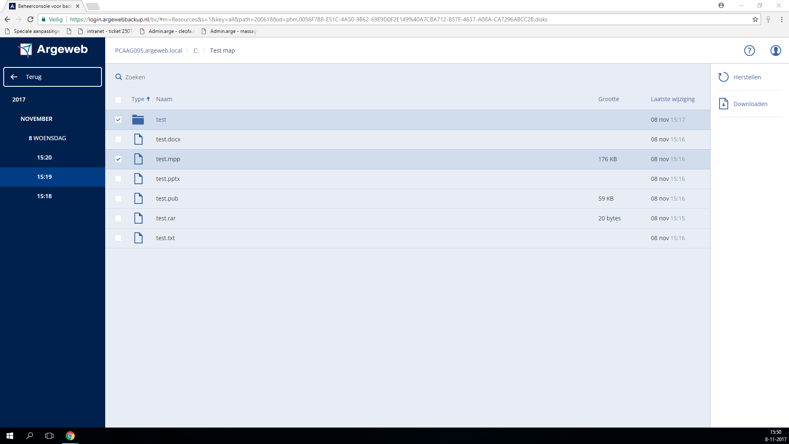This screenshot has width=789, height=444.
Task: Toggle the select-all checkbox in header
Action: point(118,99)
